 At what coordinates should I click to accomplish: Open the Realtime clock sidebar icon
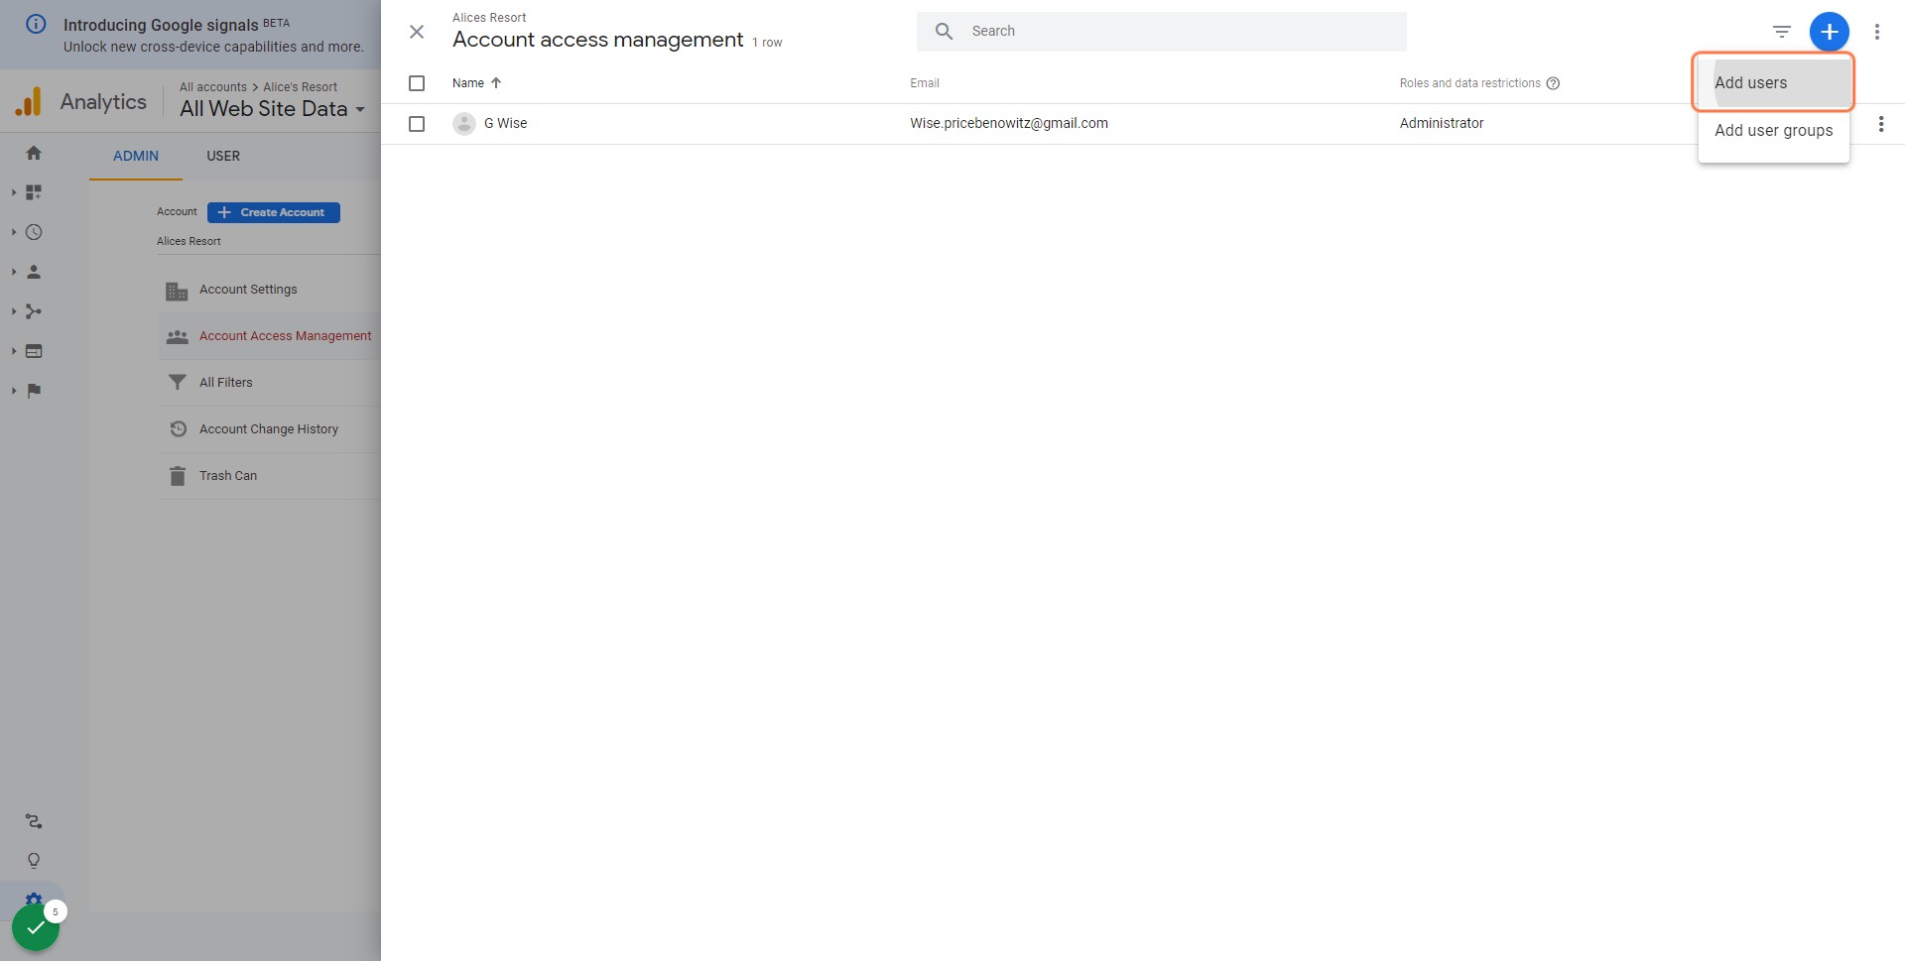click(34, 232)
